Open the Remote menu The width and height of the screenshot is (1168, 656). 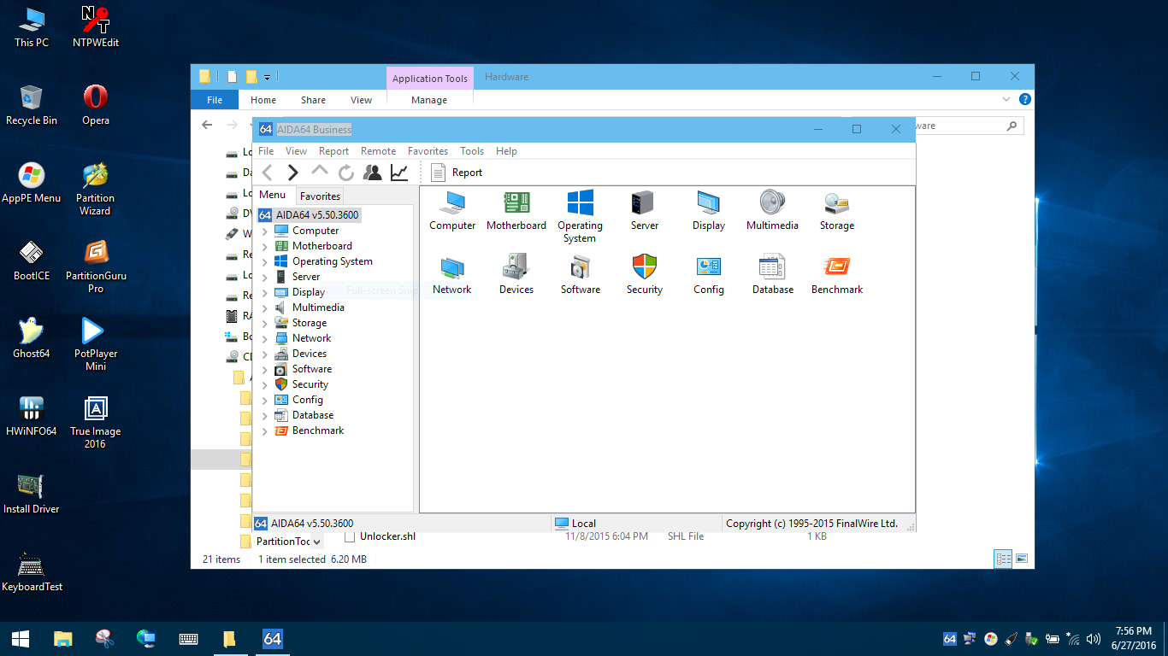pos(378,151)
